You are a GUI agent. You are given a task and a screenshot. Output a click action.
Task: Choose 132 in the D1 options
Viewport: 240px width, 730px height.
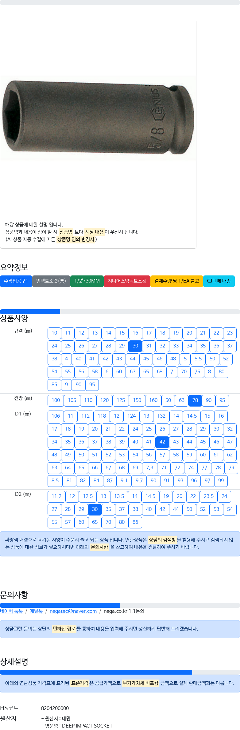(161, 416)
